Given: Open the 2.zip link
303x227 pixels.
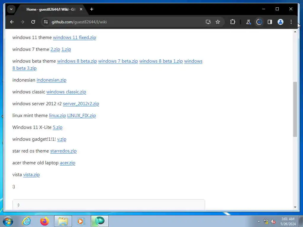Looking at the screenshot, I should (55, 49).
